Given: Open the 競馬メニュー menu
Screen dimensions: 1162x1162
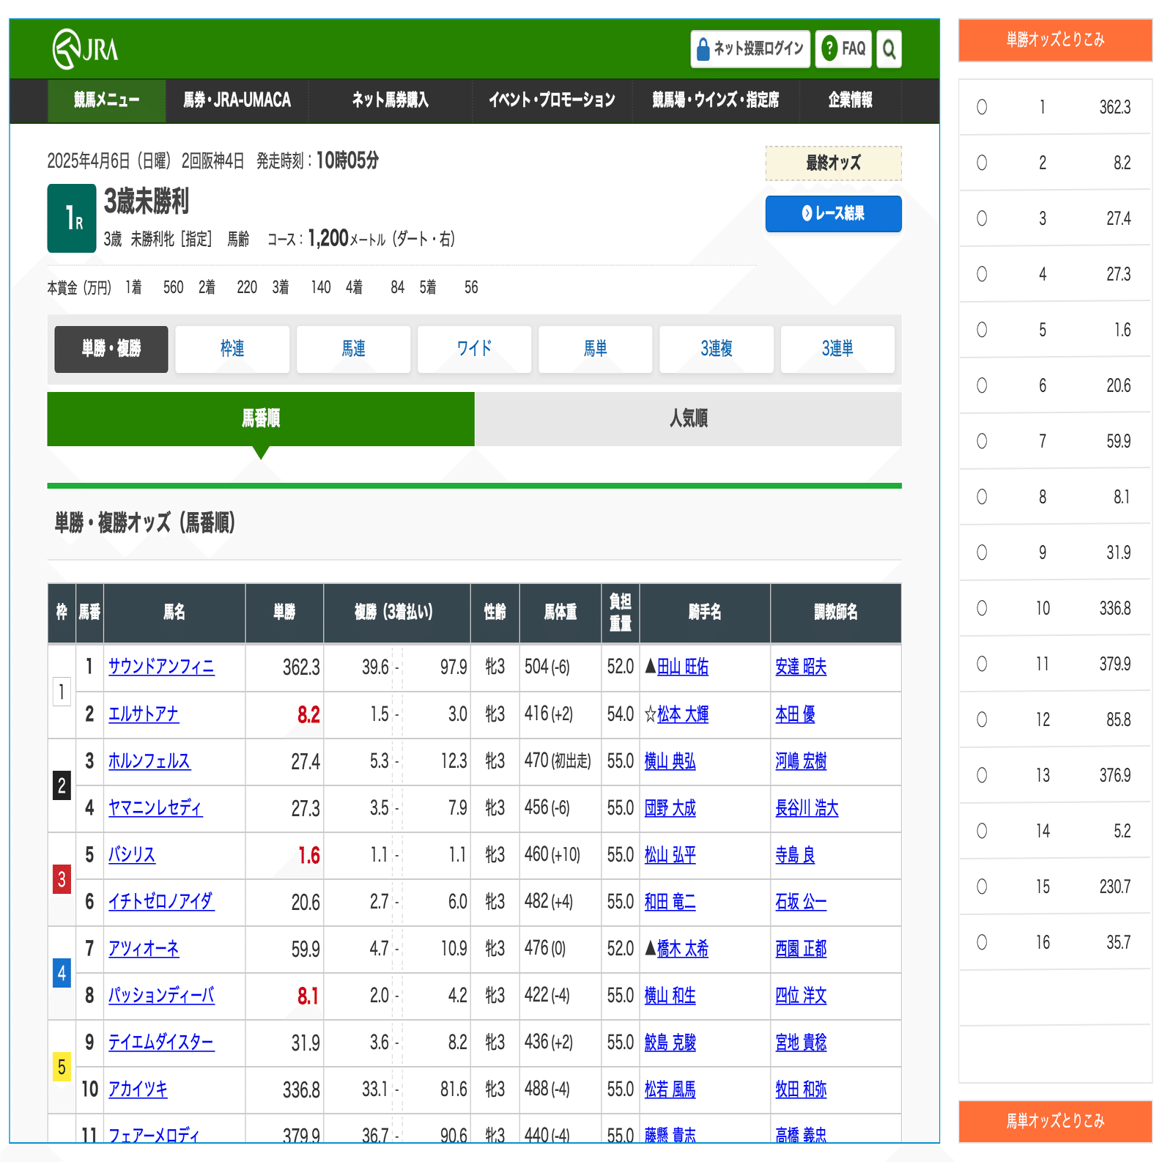Looking at the screenshot, I should click(x=106, y=100).
